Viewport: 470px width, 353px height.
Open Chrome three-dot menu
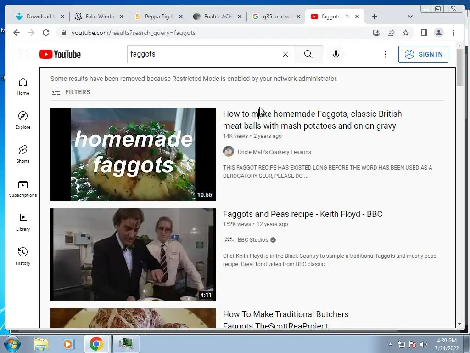[453, 33]
